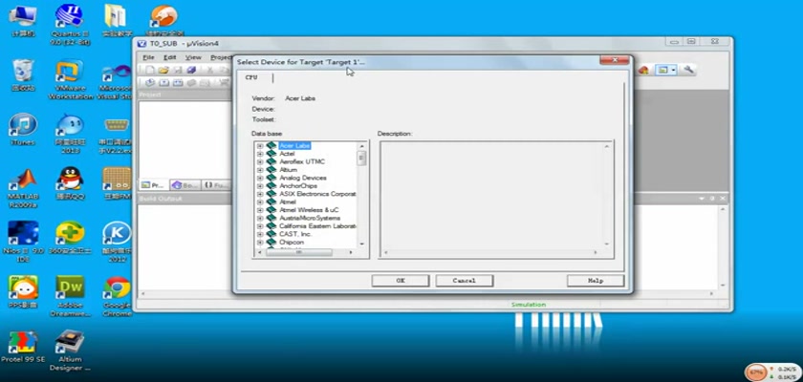Open the PPS desktop icon

pyautogui.click(x=23, y=292)
